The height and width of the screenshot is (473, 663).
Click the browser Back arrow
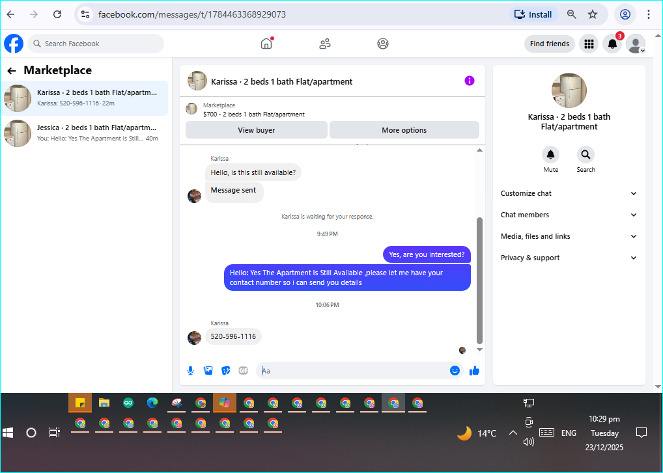(10, 14)
